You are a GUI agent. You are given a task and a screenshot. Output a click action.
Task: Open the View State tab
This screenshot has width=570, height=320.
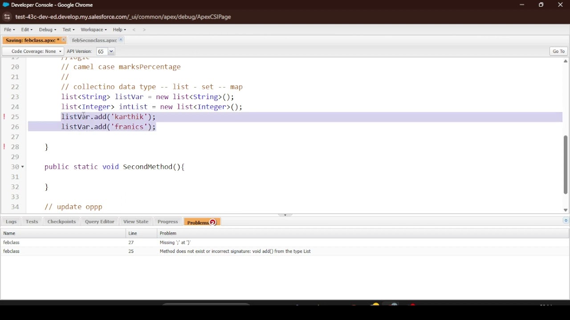click(x=136, y=222)
